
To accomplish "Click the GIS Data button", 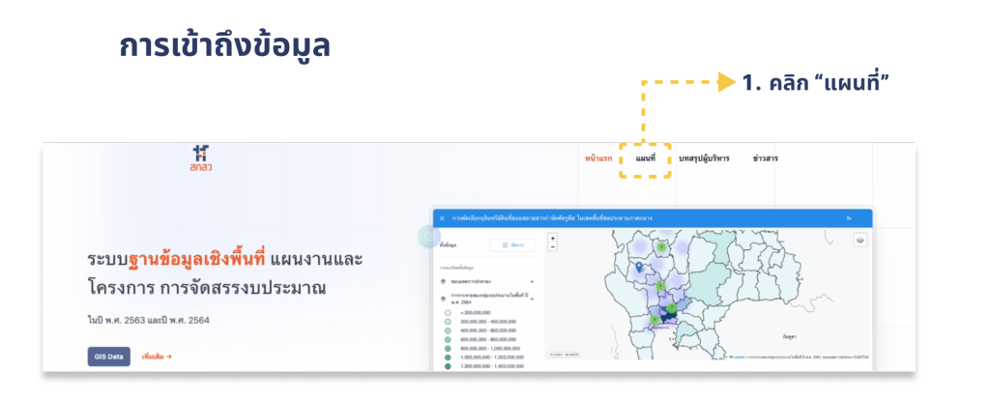I will (108, 357).
